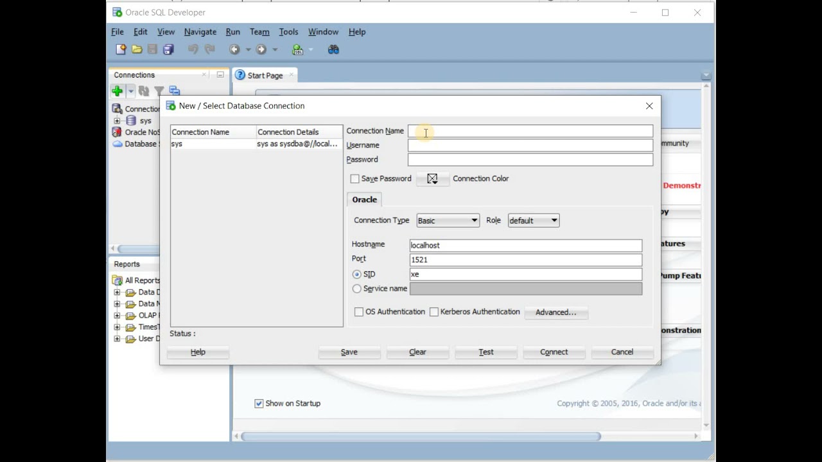822x462 pixels.
Task: Open the Tools menu
Action: [288, 31]
